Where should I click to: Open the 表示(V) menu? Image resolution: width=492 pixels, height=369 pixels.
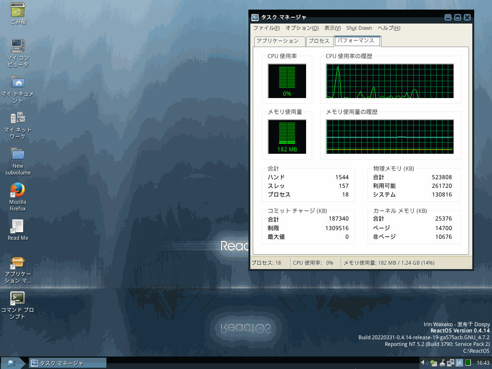coord(332,28)
